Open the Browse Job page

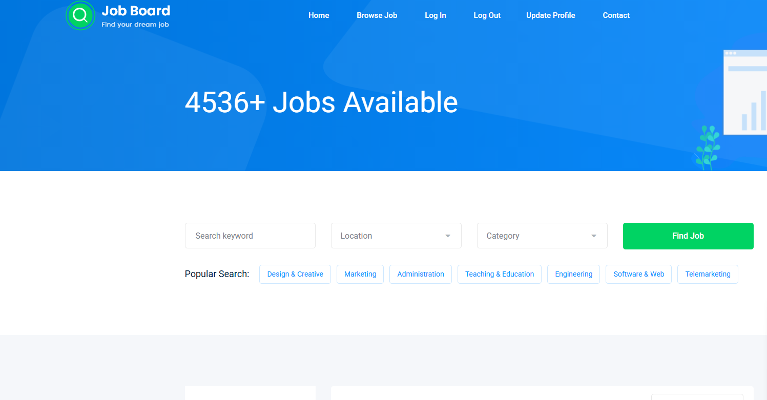tap(377, 15)
